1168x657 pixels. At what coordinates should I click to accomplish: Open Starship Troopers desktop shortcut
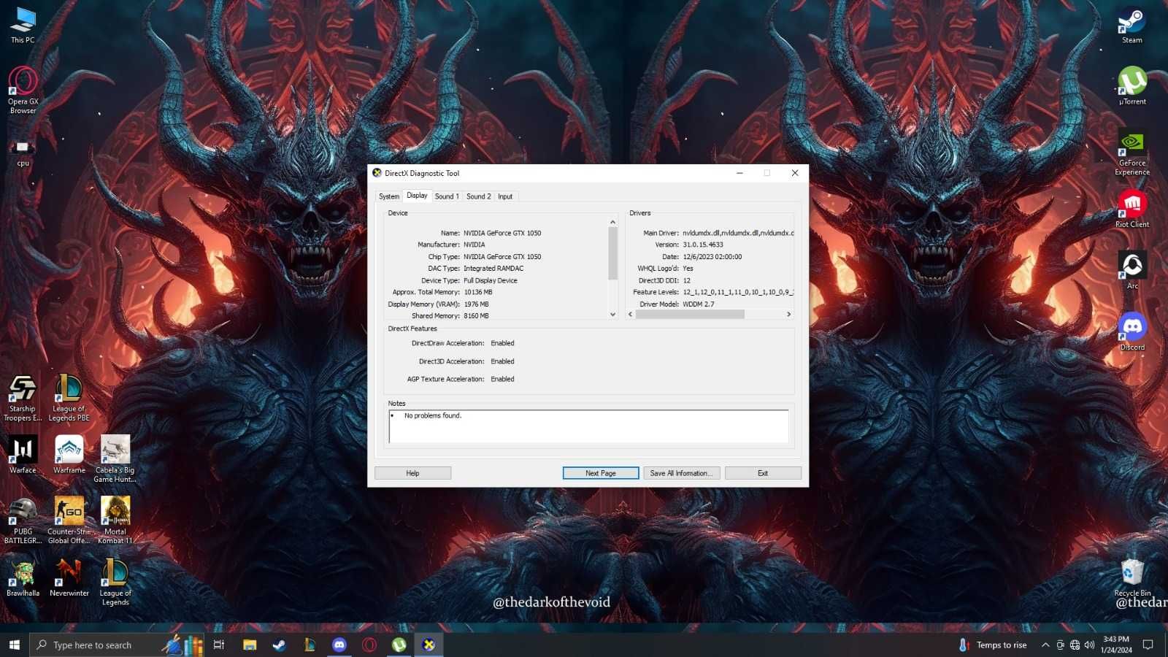point(23,397)
